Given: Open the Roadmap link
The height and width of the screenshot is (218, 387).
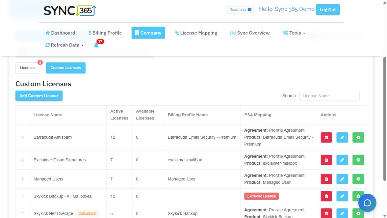Looking at the screenshot, I should click(x=240, y=10).
